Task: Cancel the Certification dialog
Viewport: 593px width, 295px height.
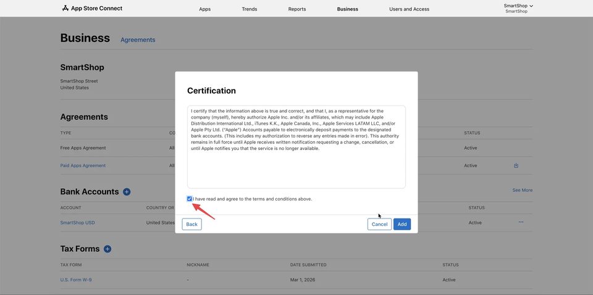Action: [379, 225]
